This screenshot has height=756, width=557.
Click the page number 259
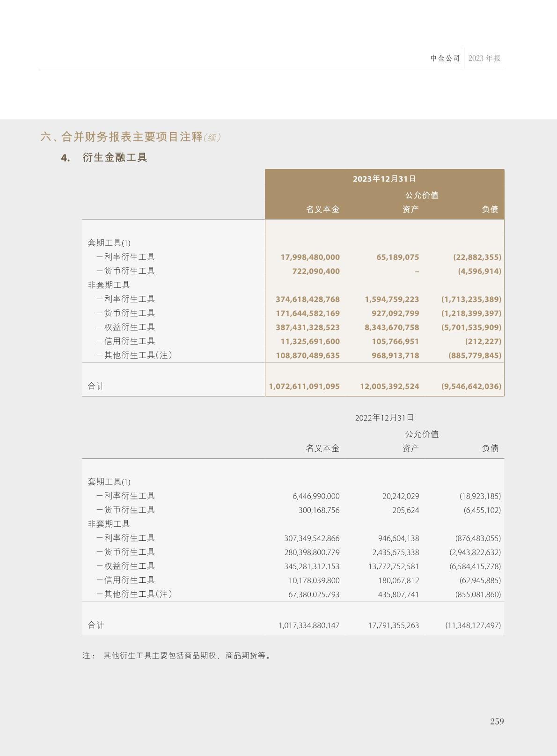(497, 721)
